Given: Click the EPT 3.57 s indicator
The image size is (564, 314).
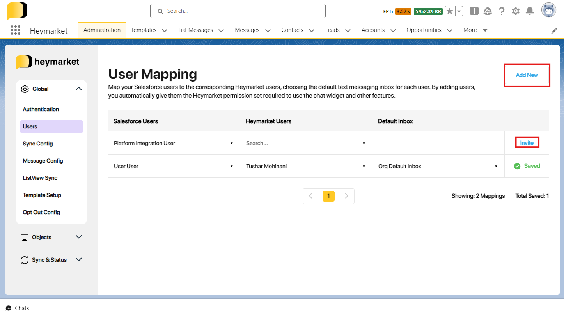Looking at the screenshot, I should click(403, 12).
